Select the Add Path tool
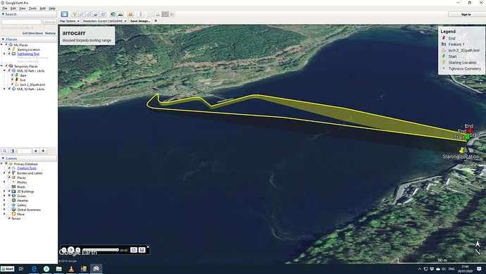The width and height of the screenshot is (486, 274). 89,14
